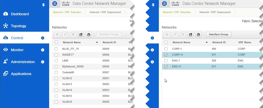Click Network ID 30009 cell
Image resolution: width=263 pixels, height=108 pixels.
pos(105,49)
